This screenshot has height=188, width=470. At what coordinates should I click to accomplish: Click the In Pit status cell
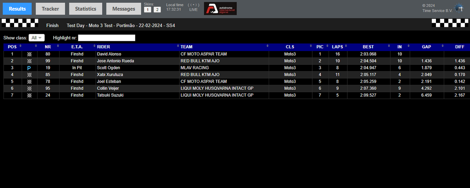(x=78, y=68)
